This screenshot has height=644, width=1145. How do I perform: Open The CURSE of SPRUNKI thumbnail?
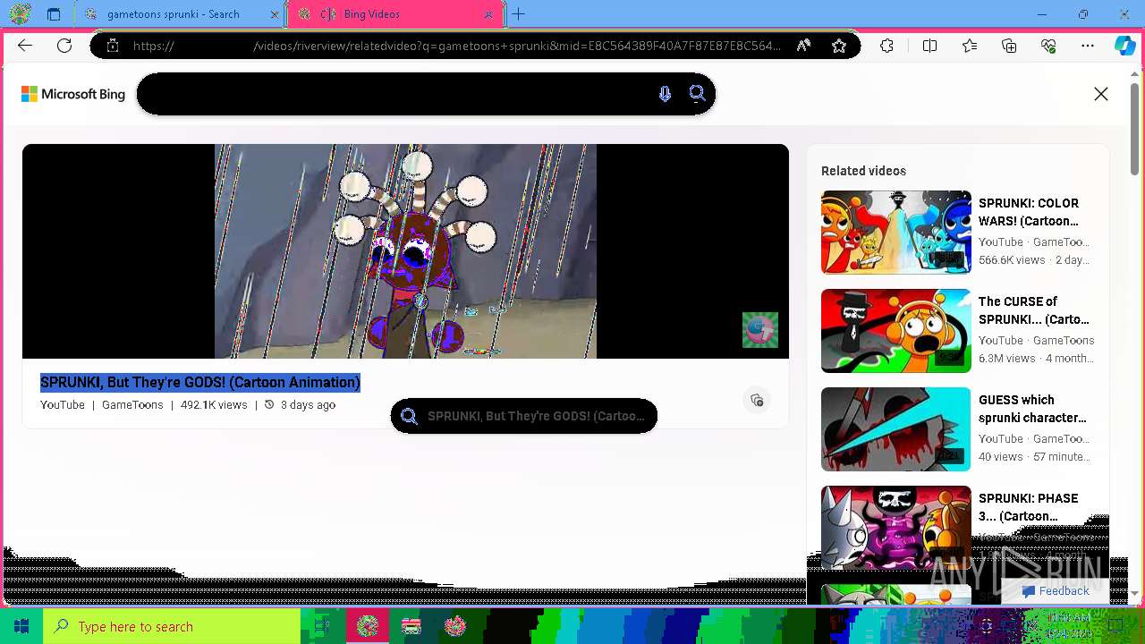point(896,331)
